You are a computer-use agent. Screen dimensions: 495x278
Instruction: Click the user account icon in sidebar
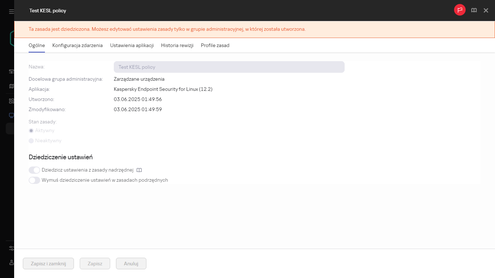click(x=11, y=262)
